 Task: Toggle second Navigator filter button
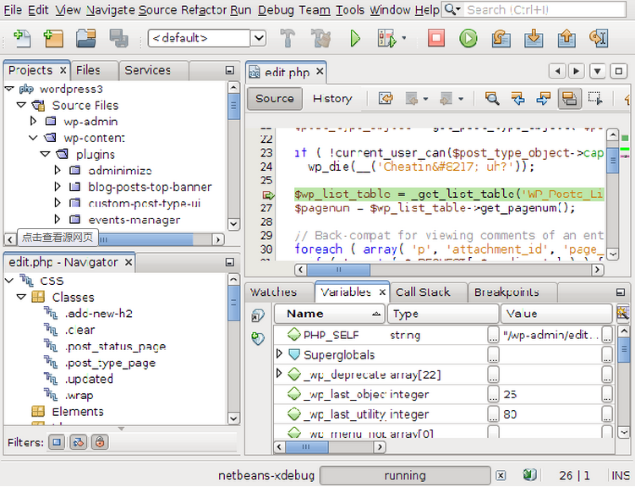click(78, 442)
